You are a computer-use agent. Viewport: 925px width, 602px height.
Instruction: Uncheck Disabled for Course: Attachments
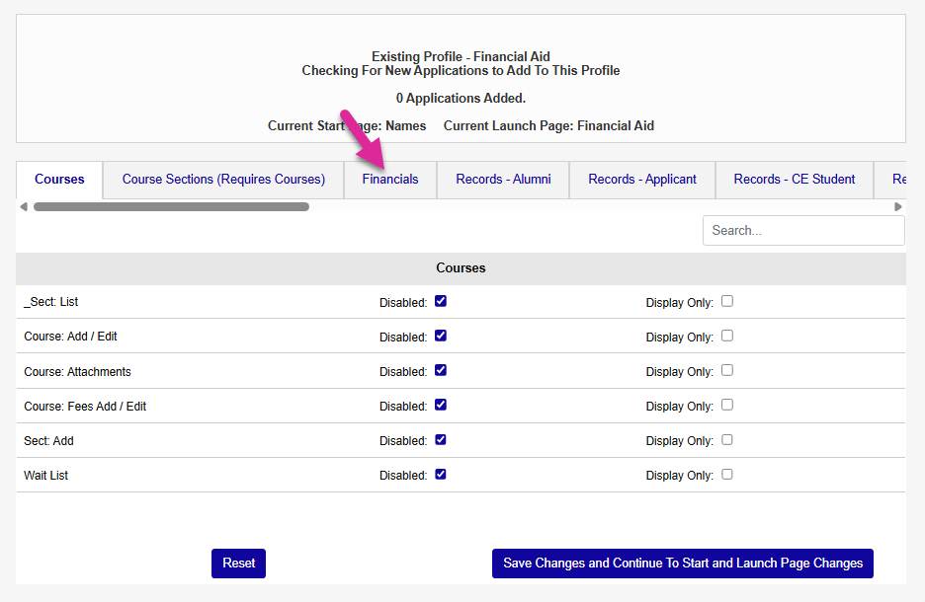pos(441,370)
